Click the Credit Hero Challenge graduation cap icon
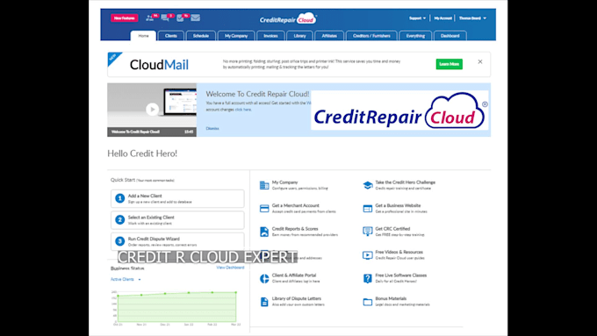Viewport: 597px width, 336px height. pos(367,185)
